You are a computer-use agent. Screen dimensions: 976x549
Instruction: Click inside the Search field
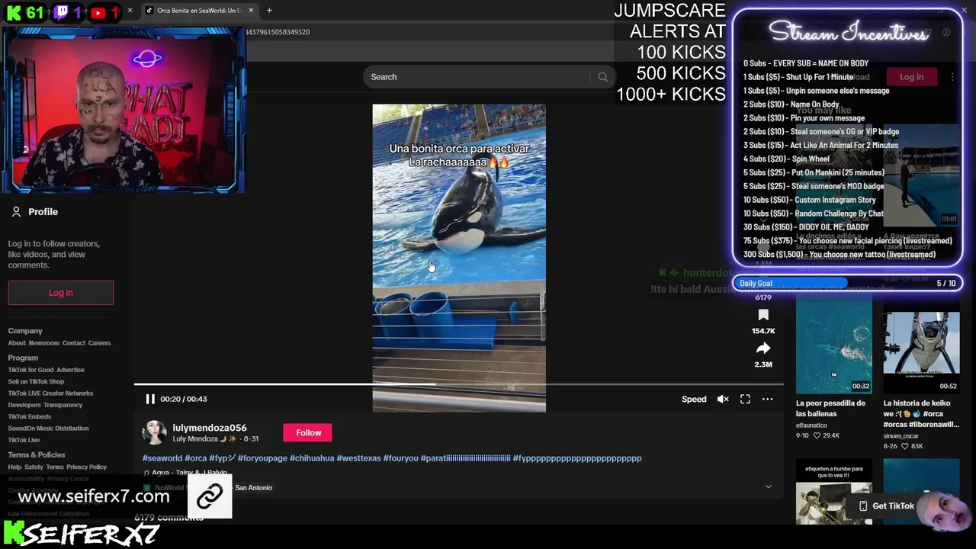477,77
